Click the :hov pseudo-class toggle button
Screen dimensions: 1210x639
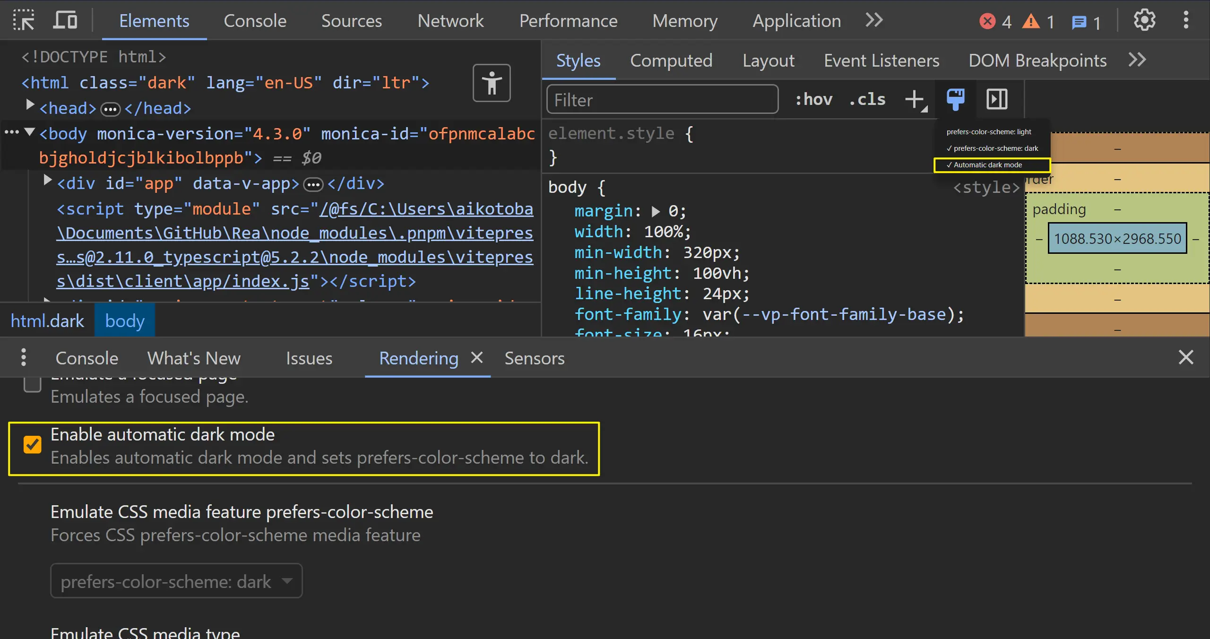[x=813, y=99]
